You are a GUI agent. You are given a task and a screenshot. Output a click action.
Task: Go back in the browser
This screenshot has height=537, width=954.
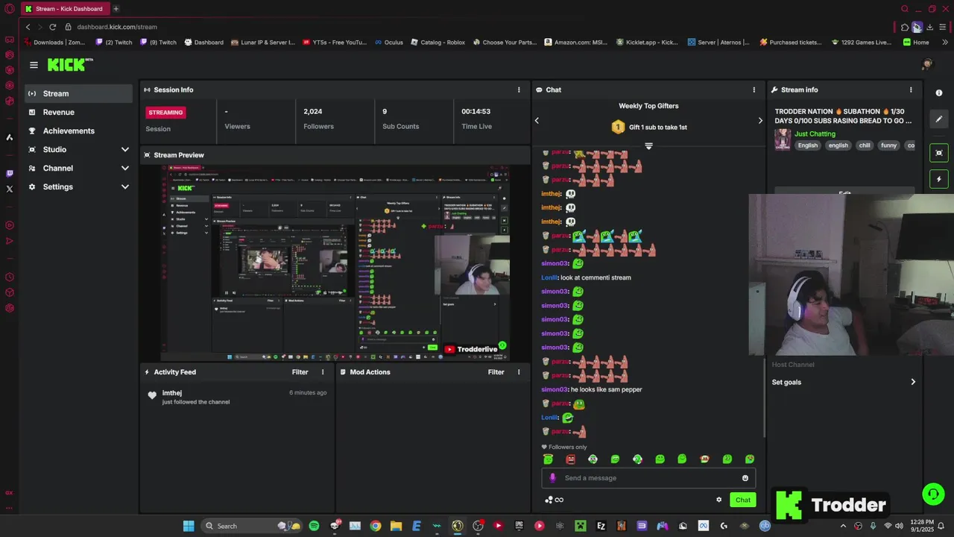(x=28, y=27)
